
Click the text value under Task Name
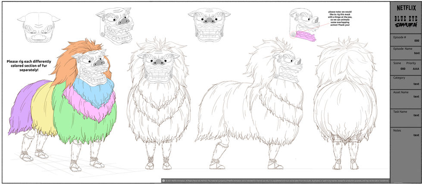[x=417, y=115]
